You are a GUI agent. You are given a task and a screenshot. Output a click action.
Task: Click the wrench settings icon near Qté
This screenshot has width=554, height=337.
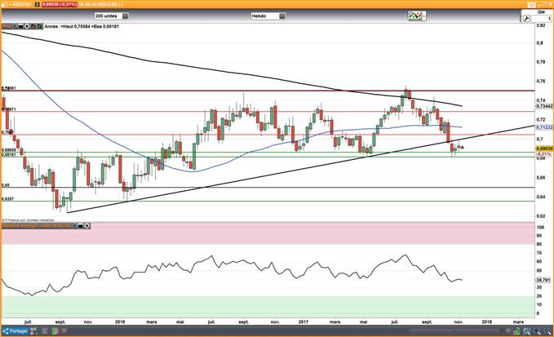pyautogui.click(x=526, y=19)
